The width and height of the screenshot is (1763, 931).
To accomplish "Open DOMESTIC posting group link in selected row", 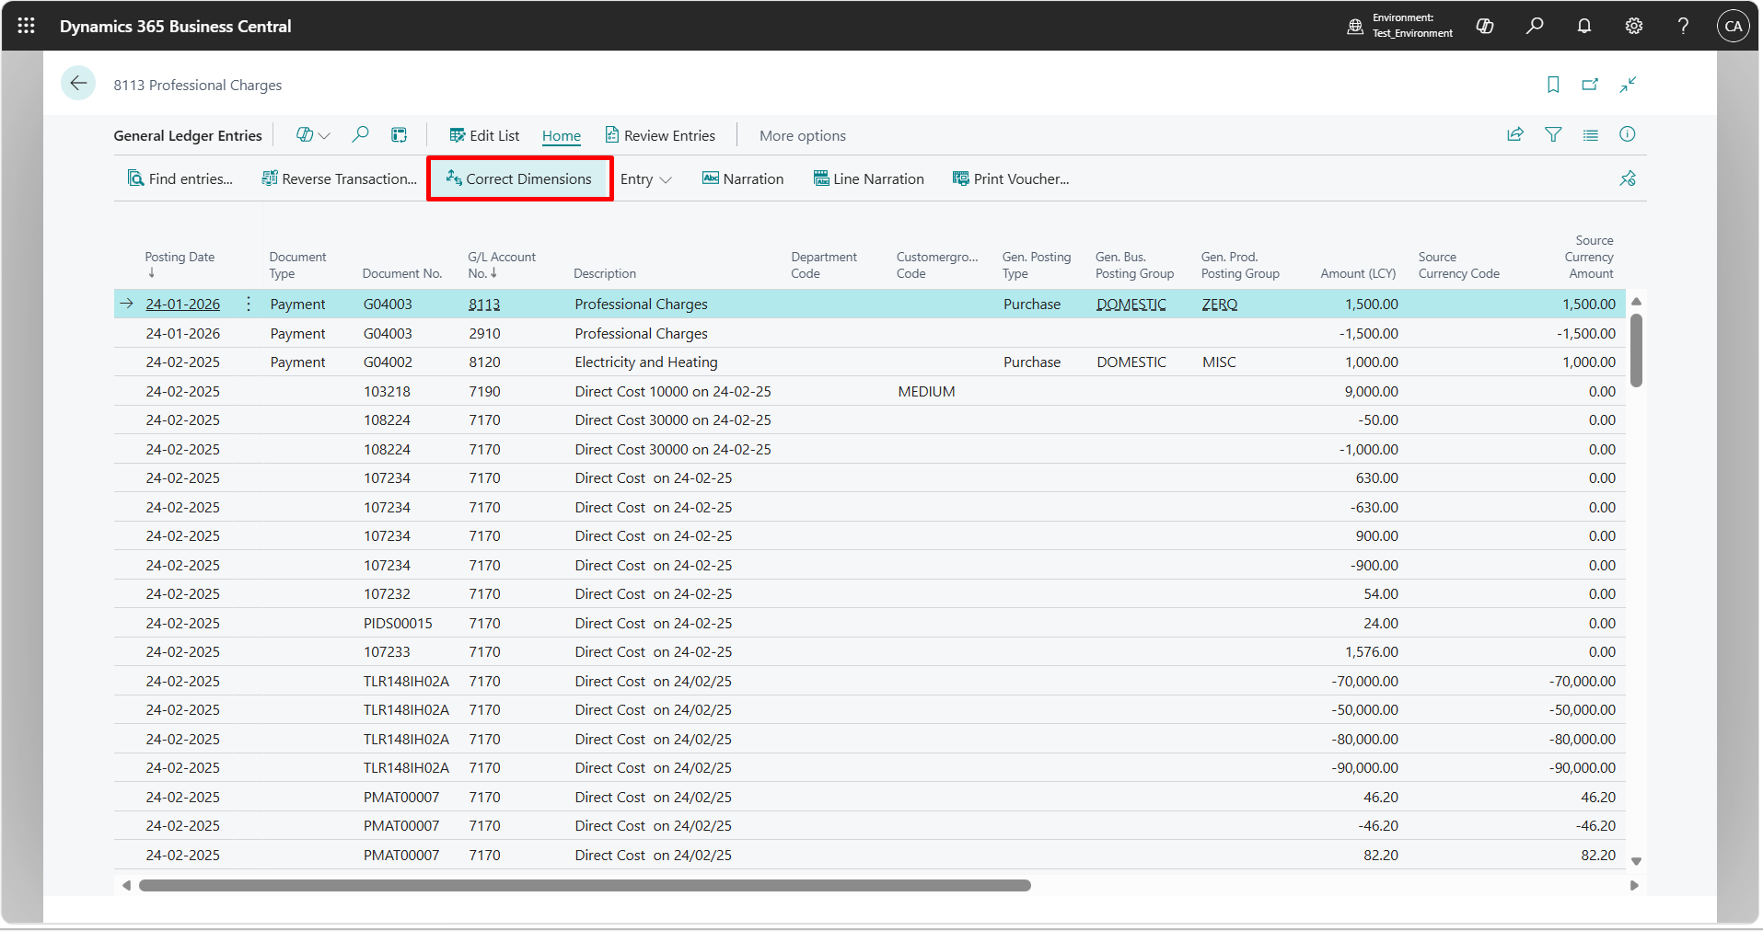I will click(x=1131, y=304).
